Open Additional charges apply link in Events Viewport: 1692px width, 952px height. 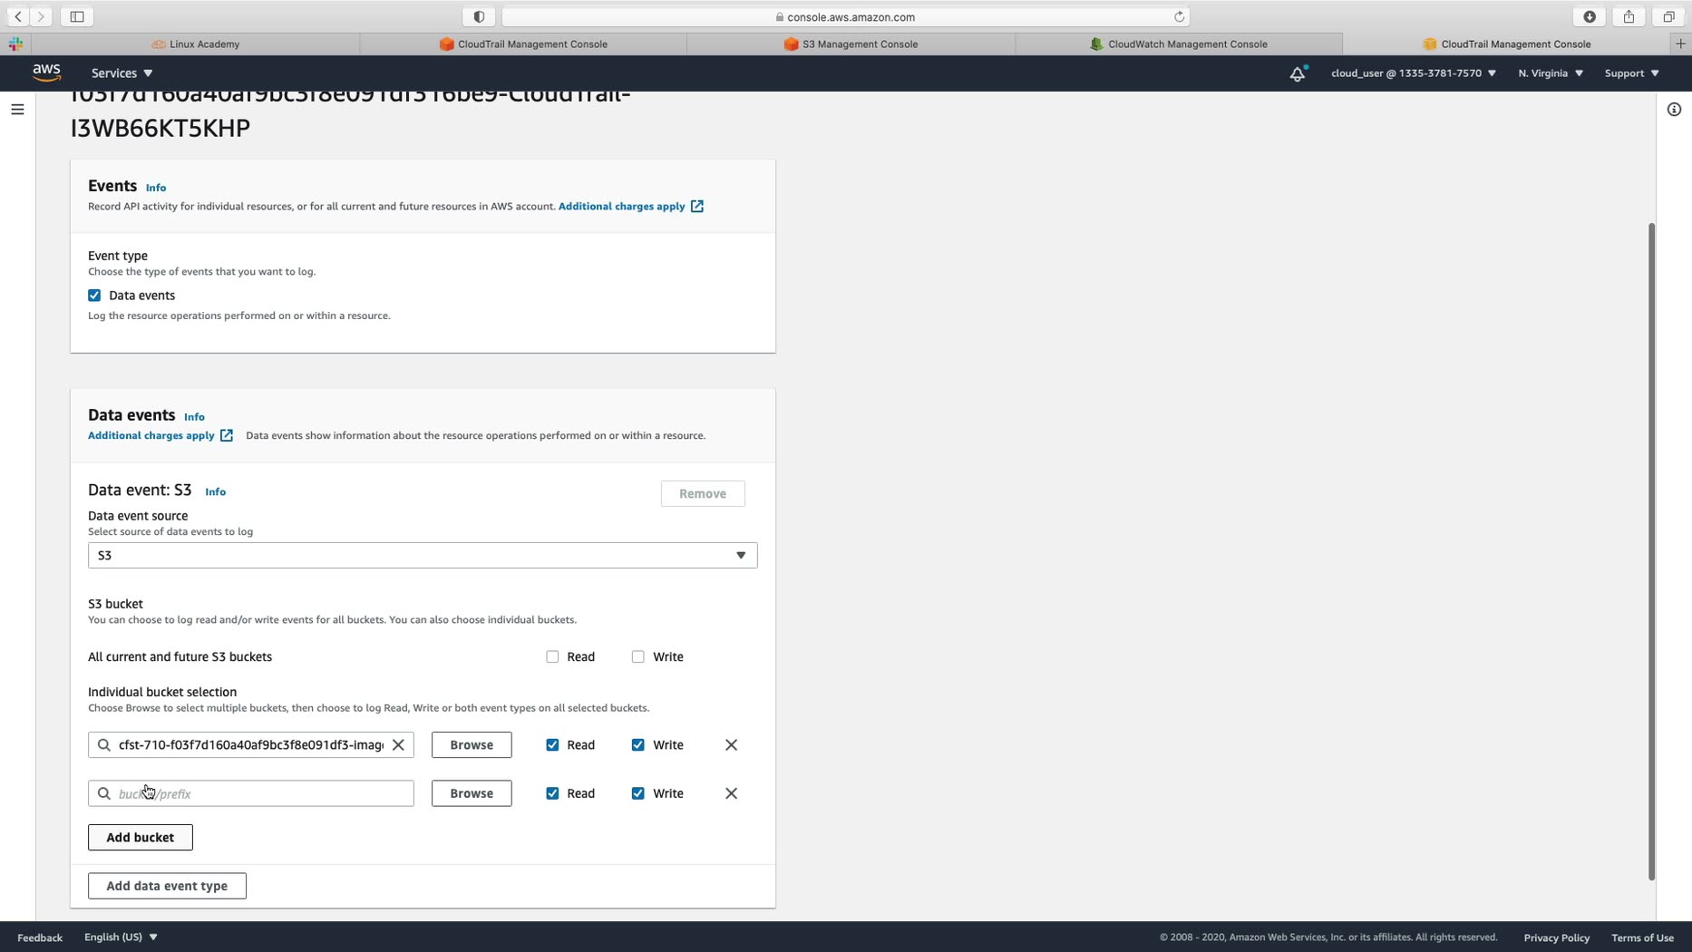(x=622, y=207)
